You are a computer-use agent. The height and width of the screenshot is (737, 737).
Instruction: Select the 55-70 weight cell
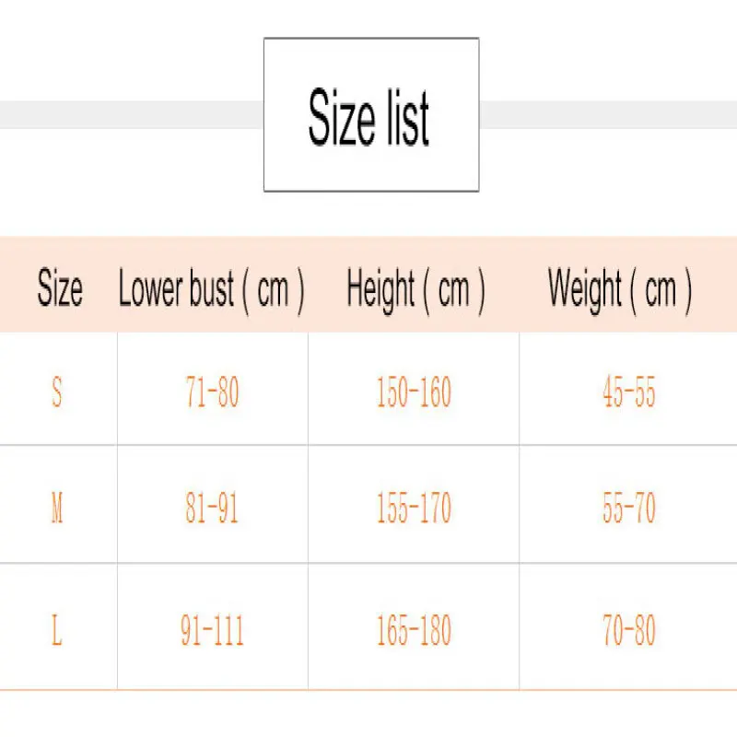tap(629, 509)
